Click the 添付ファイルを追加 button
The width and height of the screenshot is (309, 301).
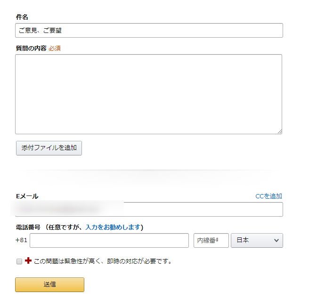pos(49,148)
